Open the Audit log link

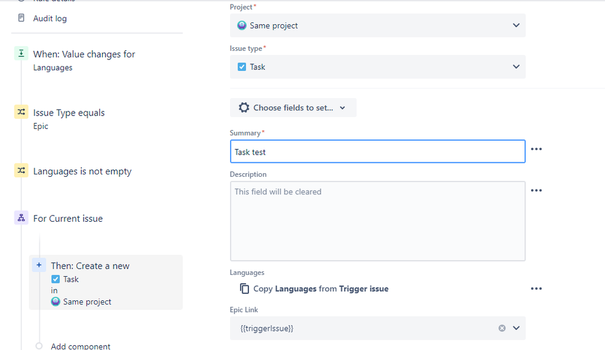50,18
